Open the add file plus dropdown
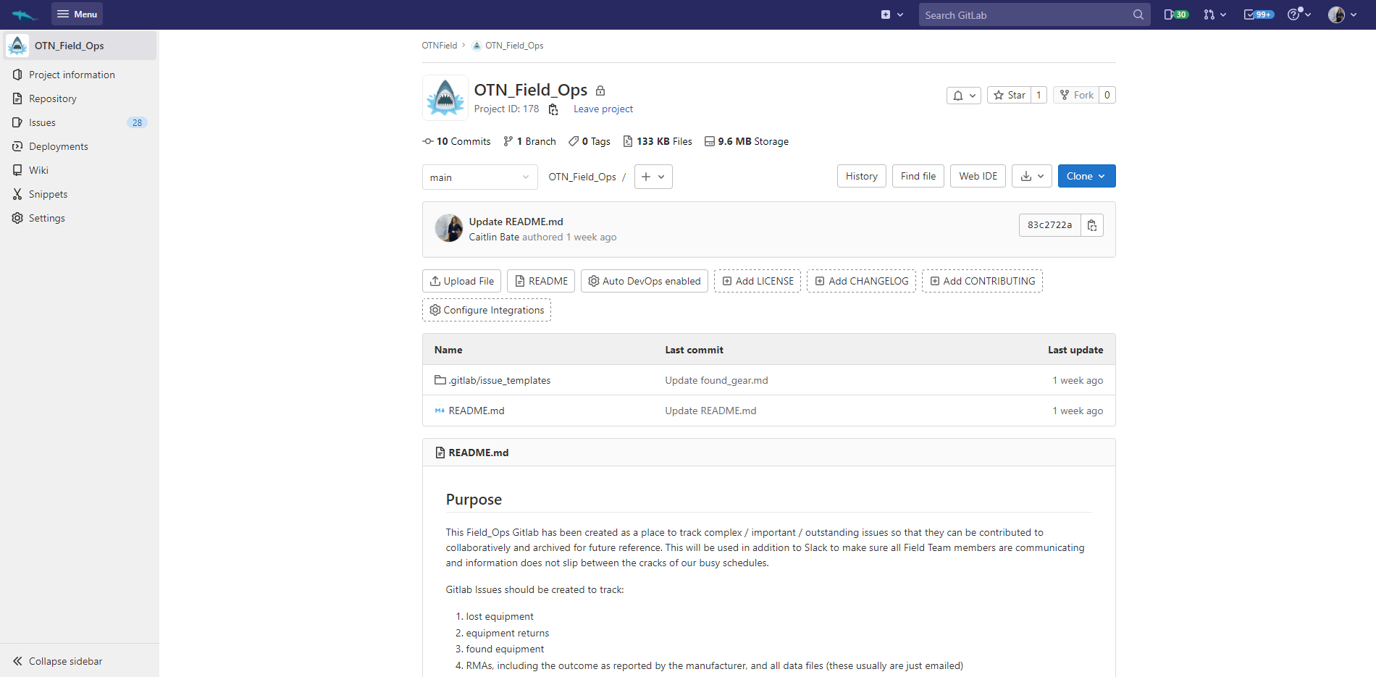 653,177
